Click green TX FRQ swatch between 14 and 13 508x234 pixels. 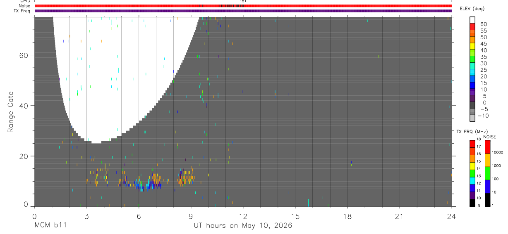tap(472, 173)
